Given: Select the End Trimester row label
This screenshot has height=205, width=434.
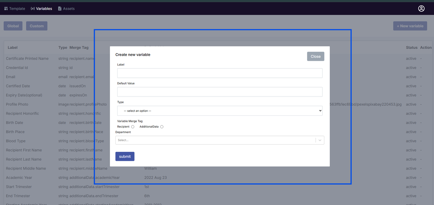Looking at the screenshot, I should pos(18,196).
